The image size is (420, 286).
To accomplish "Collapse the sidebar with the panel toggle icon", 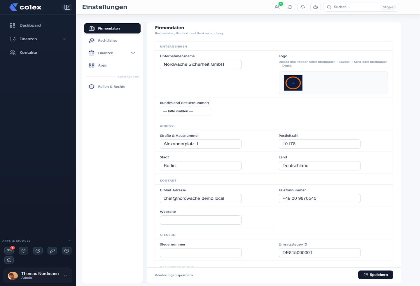I will point(67,7).
